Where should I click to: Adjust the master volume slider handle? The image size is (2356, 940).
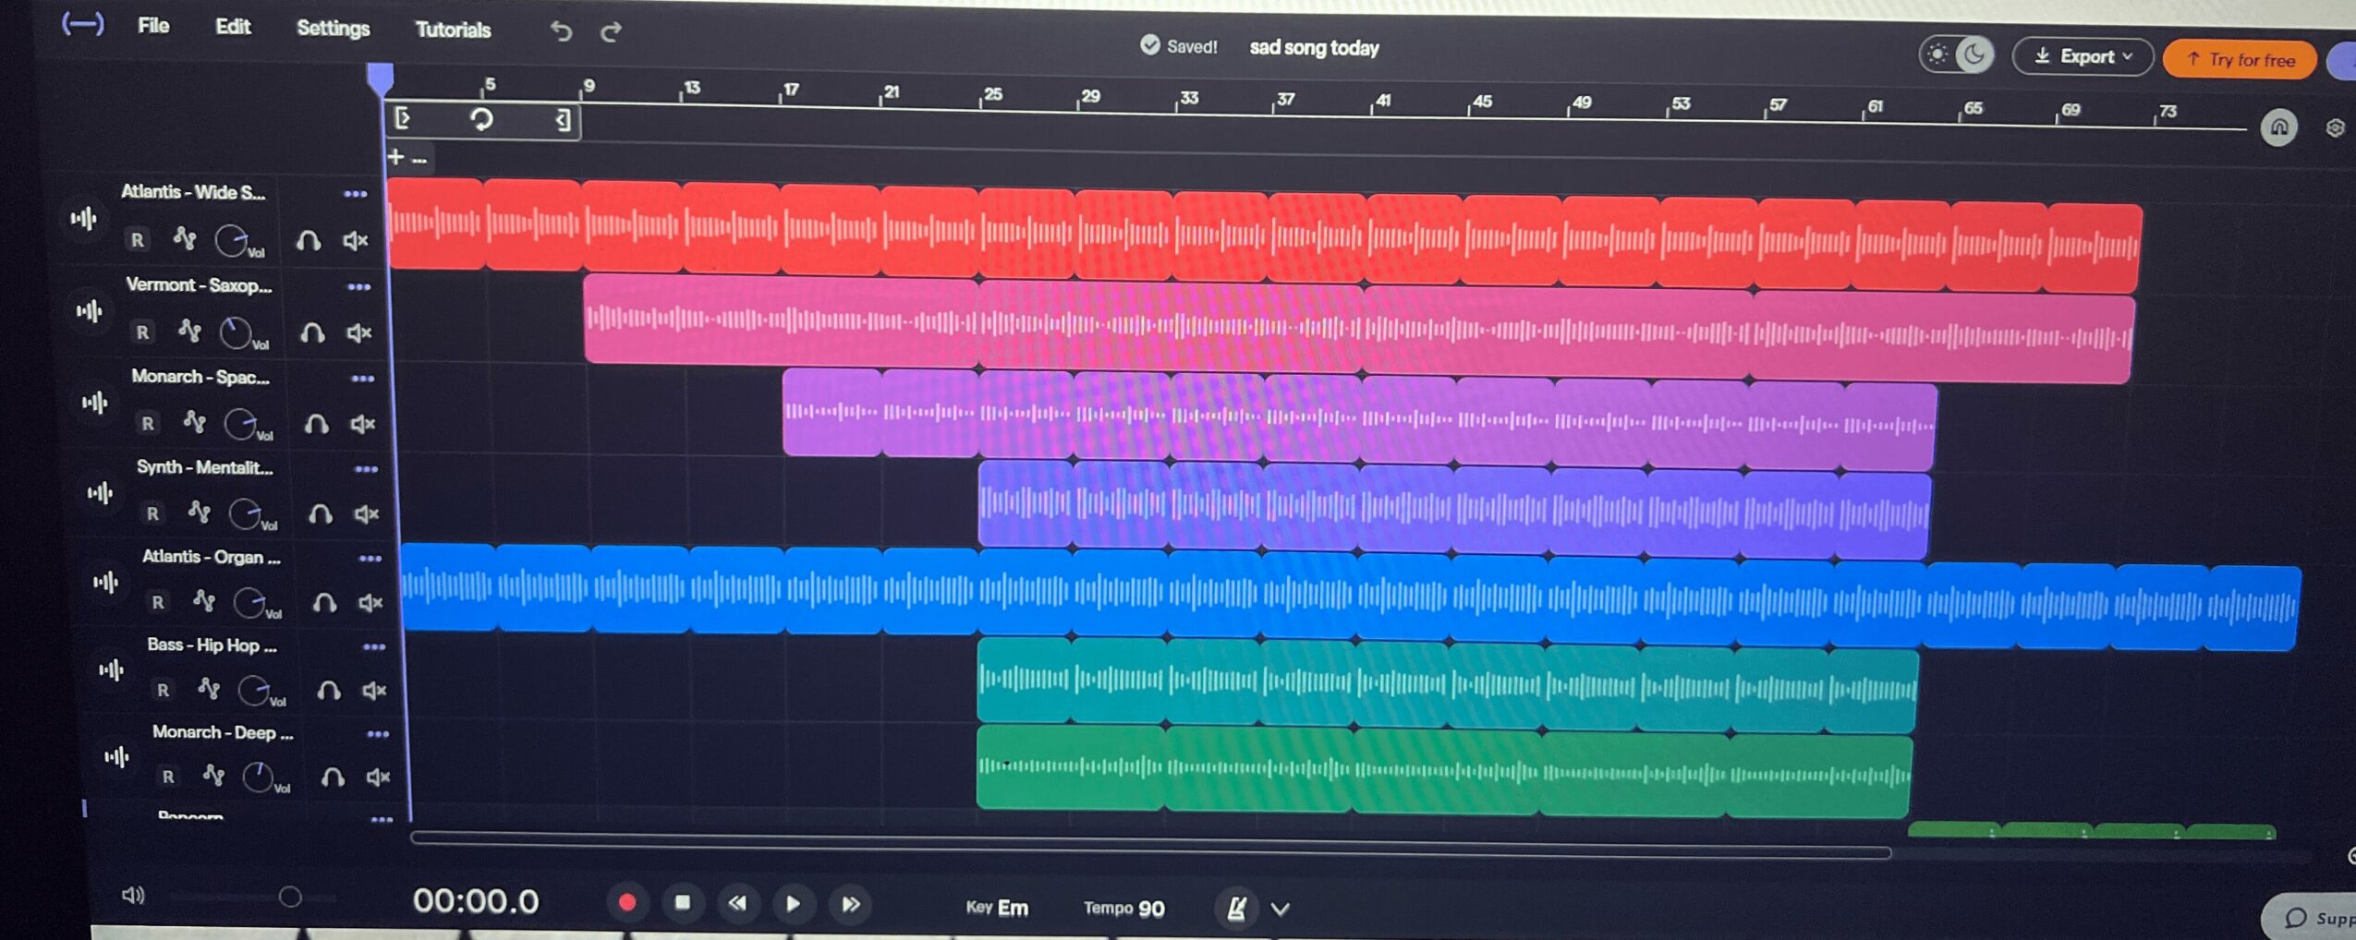(290, 897)
